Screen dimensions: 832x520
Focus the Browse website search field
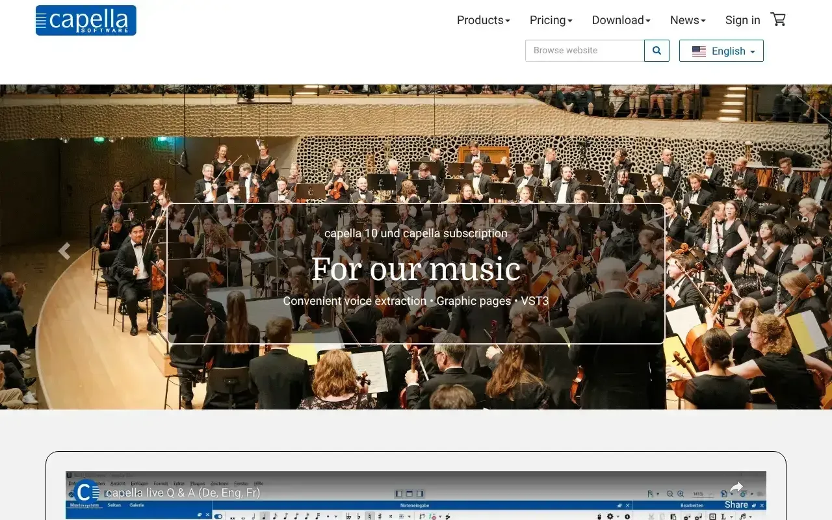(584, 51)
